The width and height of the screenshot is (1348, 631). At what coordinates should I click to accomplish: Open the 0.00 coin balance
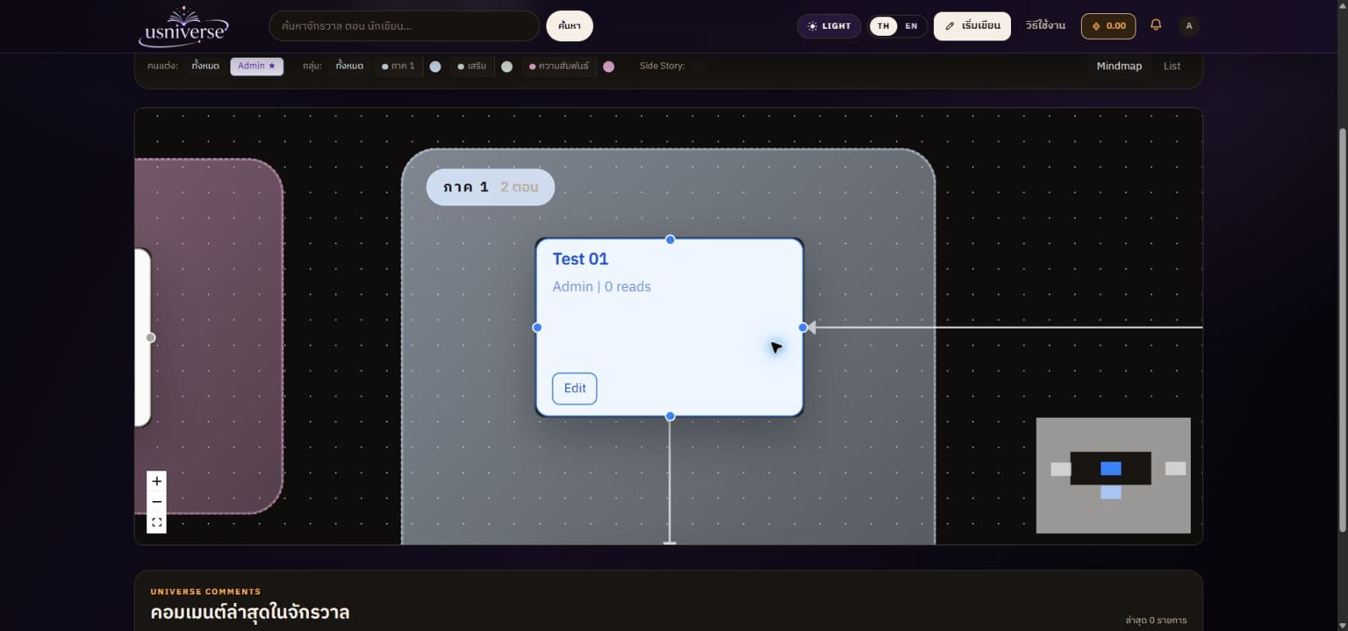[1108, 26]
